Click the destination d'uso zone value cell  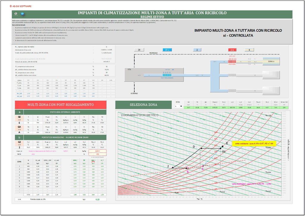point(106,50)
